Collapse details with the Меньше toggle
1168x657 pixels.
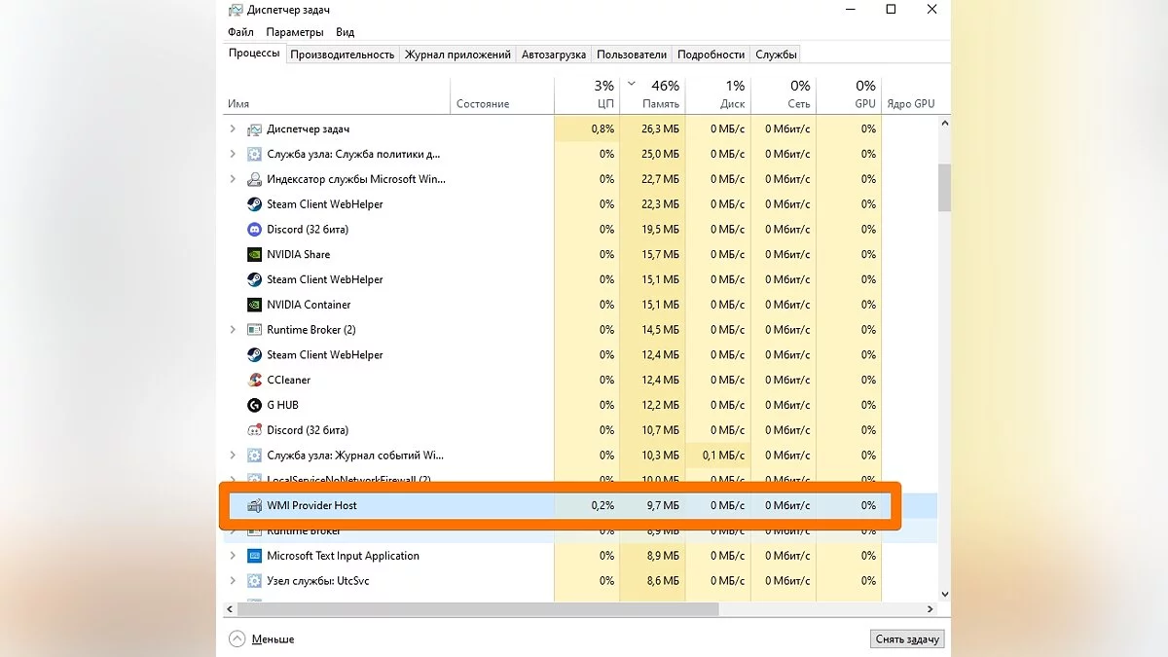(261, 639)
